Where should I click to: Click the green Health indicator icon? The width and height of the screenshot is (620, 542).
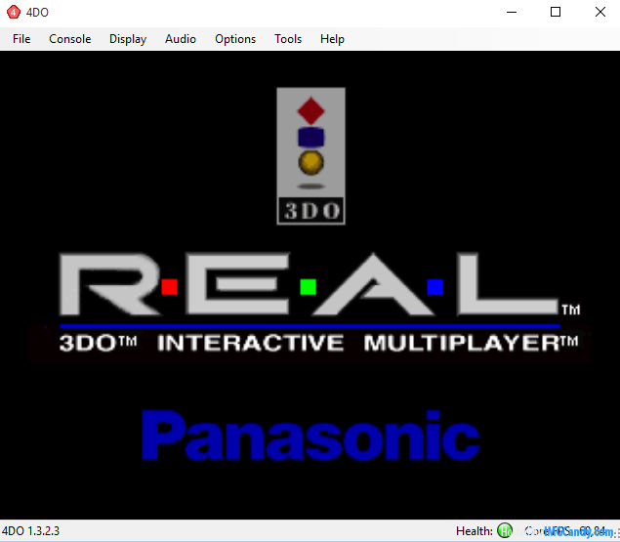coord(505,531)
